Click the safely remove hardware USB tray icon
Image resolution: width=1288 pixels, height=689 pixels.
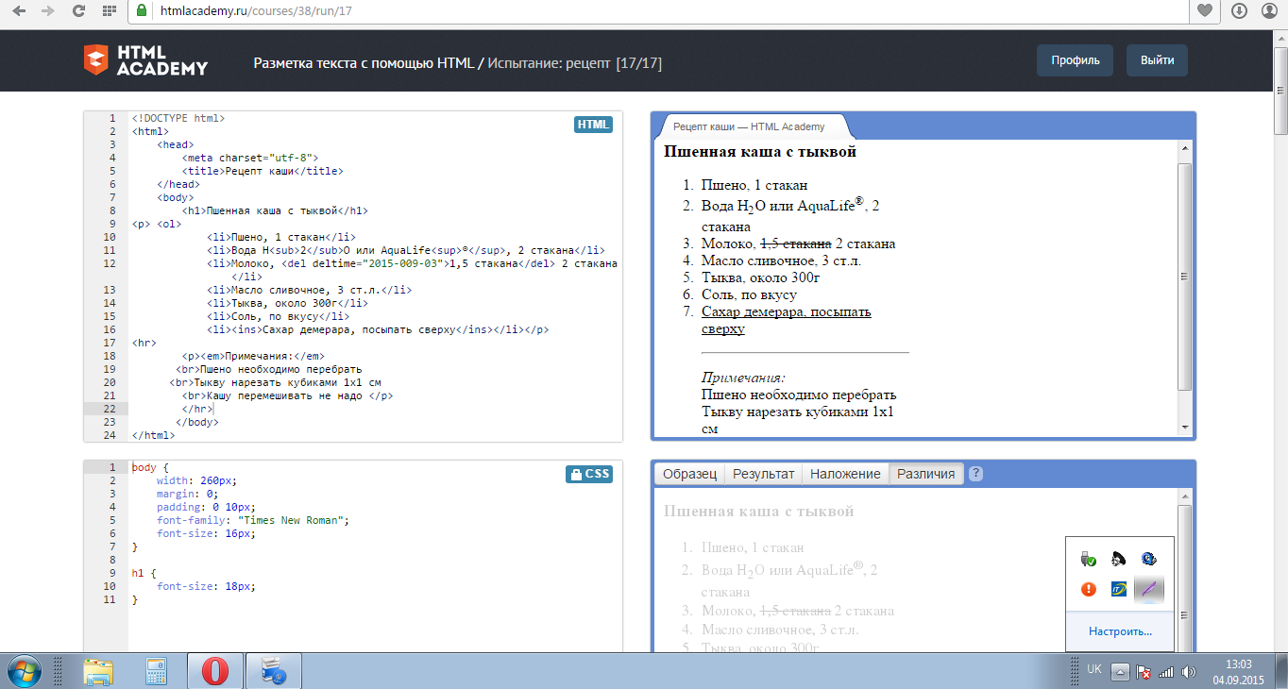tap(1089, 559)
